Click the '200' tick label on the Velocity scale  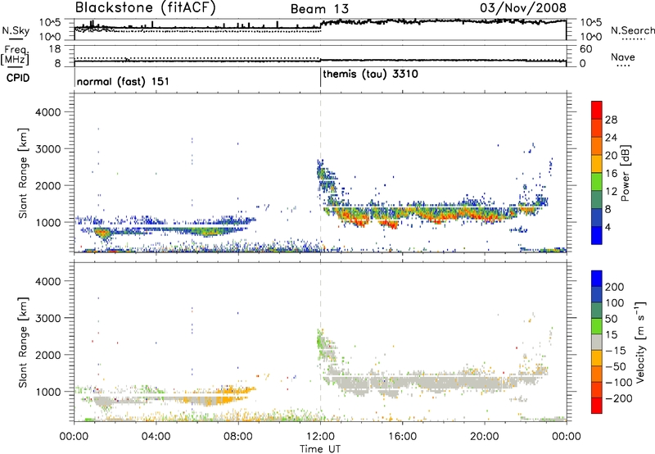[x=615, y=287]
